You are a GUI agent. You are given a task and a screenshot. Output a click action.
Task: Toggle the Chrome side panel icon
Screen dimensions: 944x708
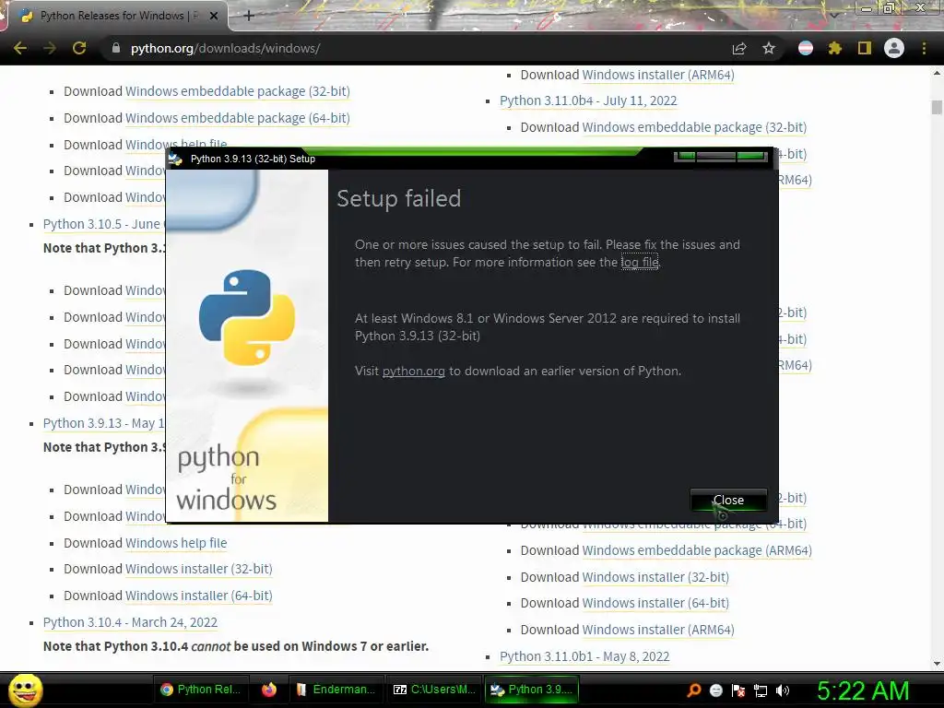(x=865, y=48)
